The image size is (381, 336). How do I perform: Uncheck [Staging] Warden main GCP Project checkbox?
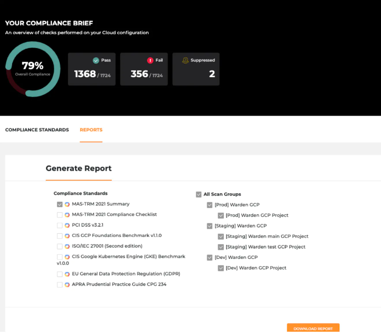[x=221, y=237]
